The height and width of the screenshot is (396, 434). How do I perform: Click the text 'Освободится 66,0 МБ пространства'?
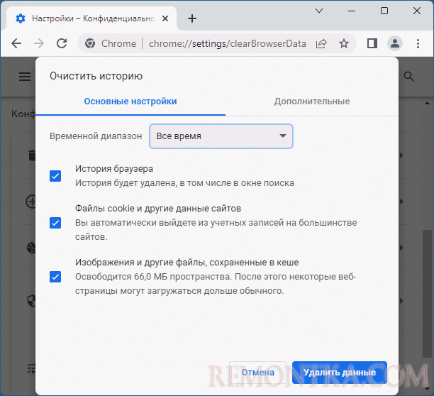tap(154, 277)
